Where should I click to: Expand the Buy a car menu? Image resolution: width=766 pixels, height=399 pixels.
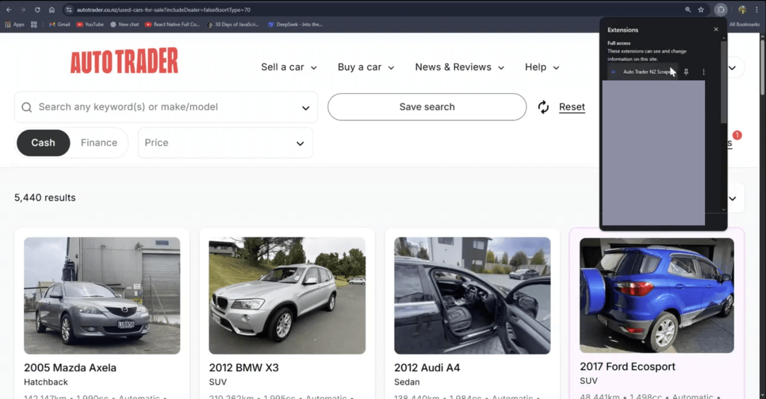(x=366, y=67)
